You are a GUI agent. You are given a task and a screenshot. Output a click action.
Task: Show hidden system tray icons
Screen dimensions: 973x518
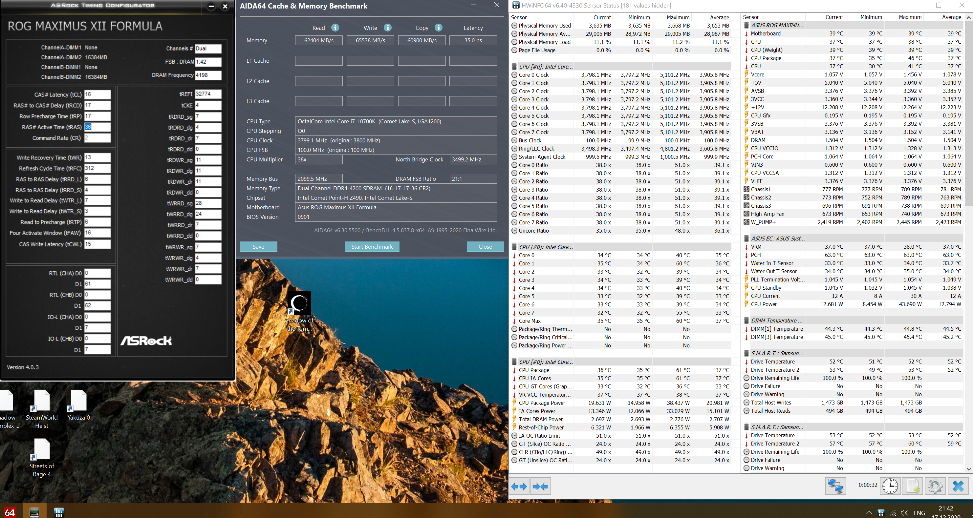click(869, 513)
